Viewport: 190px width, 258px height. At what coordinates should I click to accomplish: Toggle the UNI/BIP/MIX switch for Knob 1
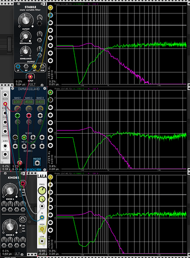point(20,192)
